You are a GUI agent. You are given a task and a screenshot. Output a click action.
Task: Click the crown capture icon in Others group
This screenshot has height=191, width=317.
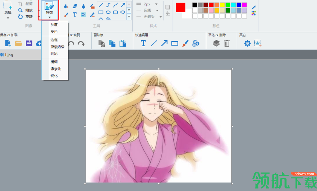tap(258, 43)
